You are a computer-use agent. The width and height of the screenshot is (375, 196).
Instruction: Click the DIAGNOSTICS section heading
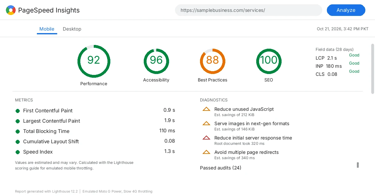(x=214, y=100)
